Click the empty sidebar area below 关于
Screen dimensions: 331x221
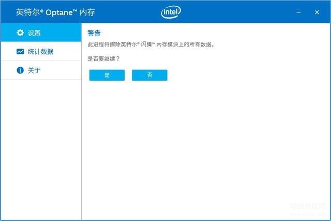(41, 148)
